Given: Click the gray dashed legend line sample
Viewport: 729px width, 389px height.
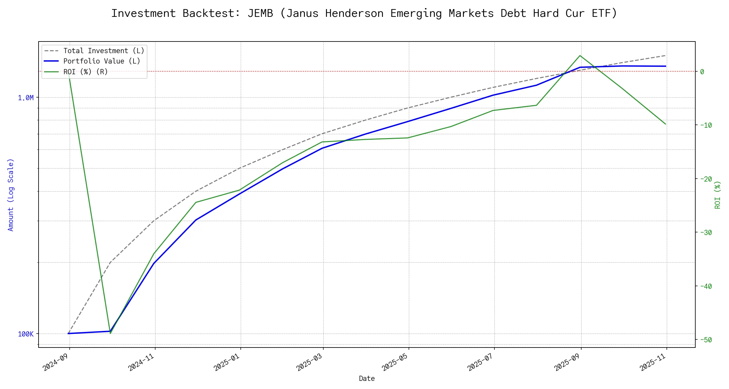Looking at the screenshot, I should (x=52, y=51).
